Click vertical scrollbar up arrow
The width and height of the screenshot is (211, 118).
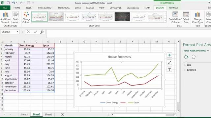(178, 42)
